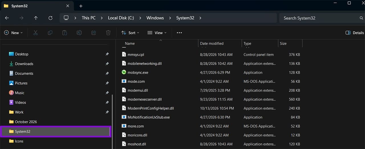Expand chevron before This PC breadcrumb

75,18
